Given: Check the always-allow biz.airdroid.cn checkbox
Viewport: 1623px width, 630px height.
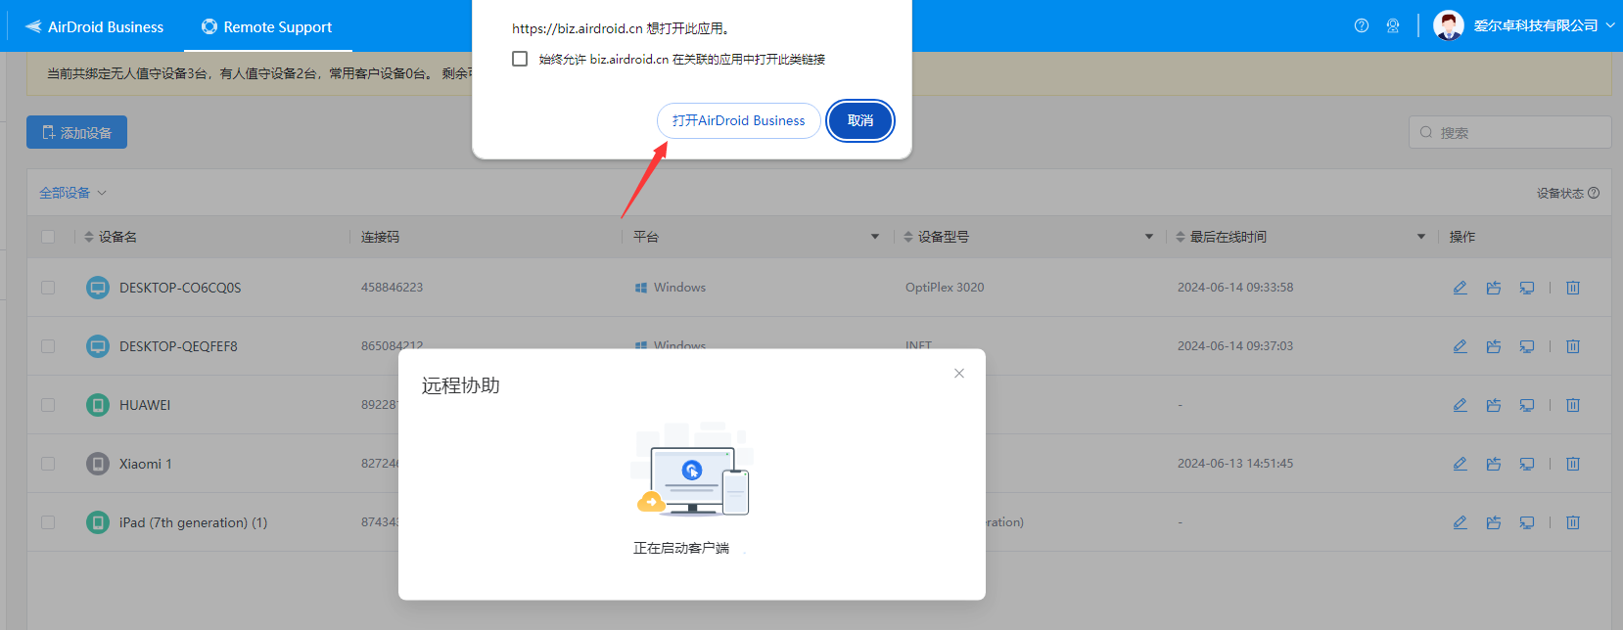Looking at the screenshot, I should point(520,59).
